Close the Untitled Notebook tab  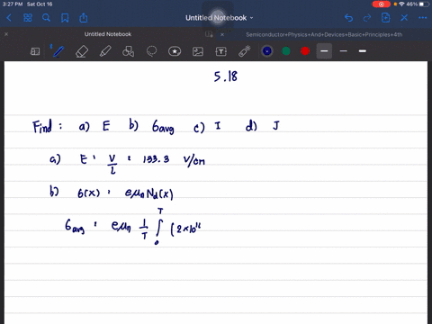pos(6,34)
